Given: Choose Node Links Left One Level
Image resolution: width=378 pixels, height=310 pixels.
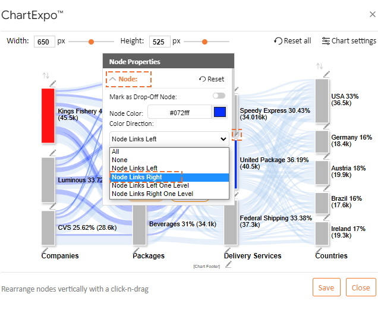Looking at the screenshot, I should point(169,185).
